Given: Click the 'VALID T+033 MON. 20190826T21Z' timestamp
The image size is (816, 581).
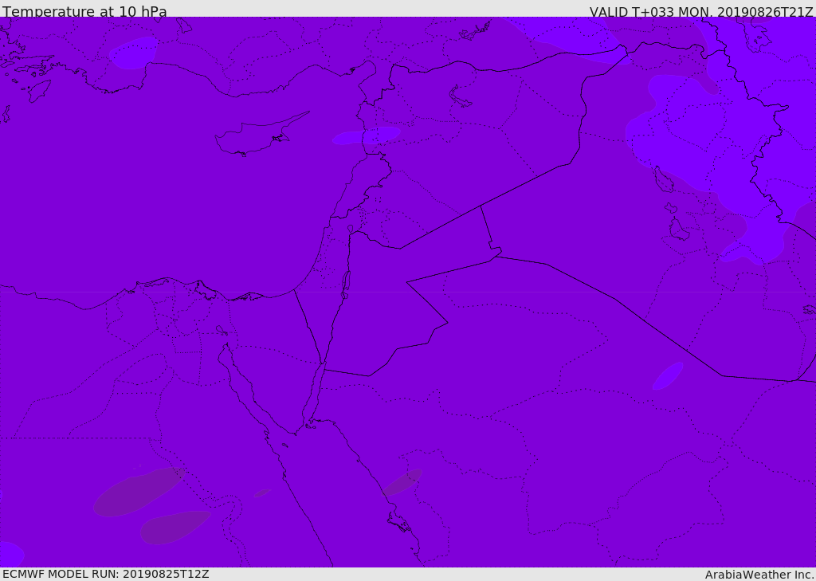Looking at the screenshot, I should tap(701, 11).
